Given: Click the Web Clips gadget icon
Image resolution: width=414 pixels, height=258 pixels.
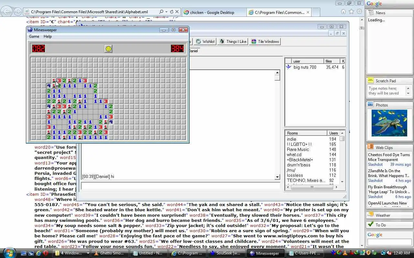Looking at the screenshot, I should pyautogui.click(x=371, y=147).
